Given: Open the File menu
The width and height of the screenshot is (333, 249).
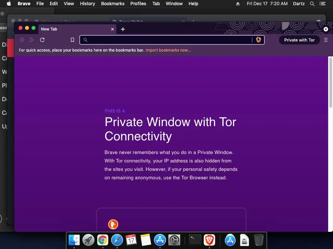Looking at the screenshot, I should tap(40, 4).
